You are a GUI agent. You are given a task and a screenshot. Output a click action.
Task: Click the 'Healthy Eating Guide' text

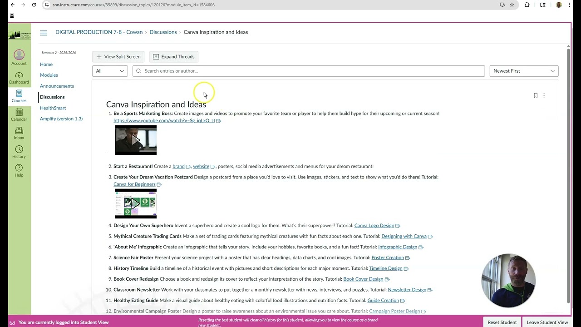[x=136, y=301]
